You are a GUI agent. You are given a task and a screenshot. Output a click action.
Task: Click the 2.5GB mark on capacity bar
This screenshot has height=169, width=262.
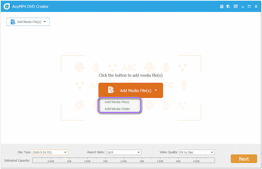click(x=124, y=161)
